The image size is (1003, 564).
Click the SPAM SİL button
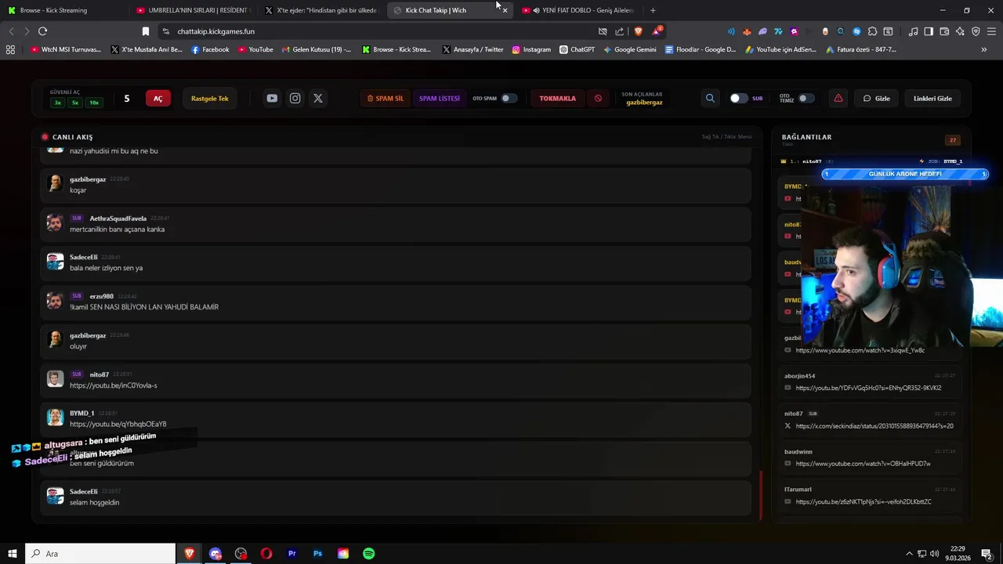coord(386,98)
